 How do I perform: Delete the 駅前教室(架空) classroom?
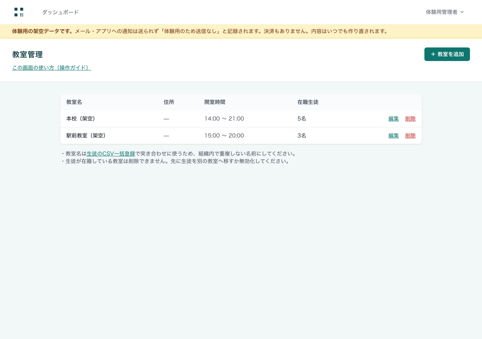tap(410, 135)
